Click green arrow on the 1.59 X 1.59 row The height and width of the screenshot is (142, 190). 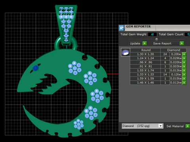[184, 78]
